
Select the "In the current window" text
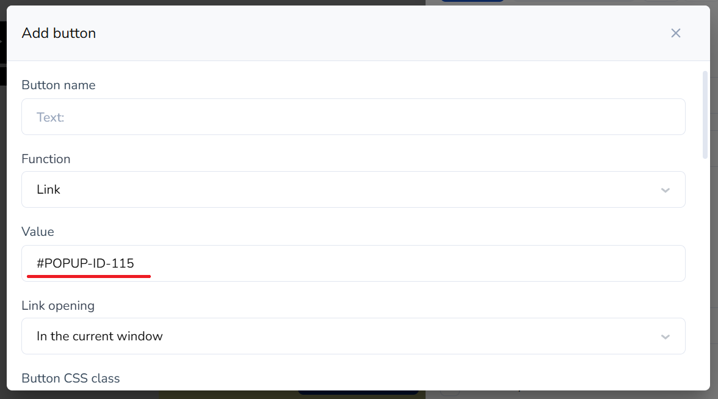click(100, 336)
